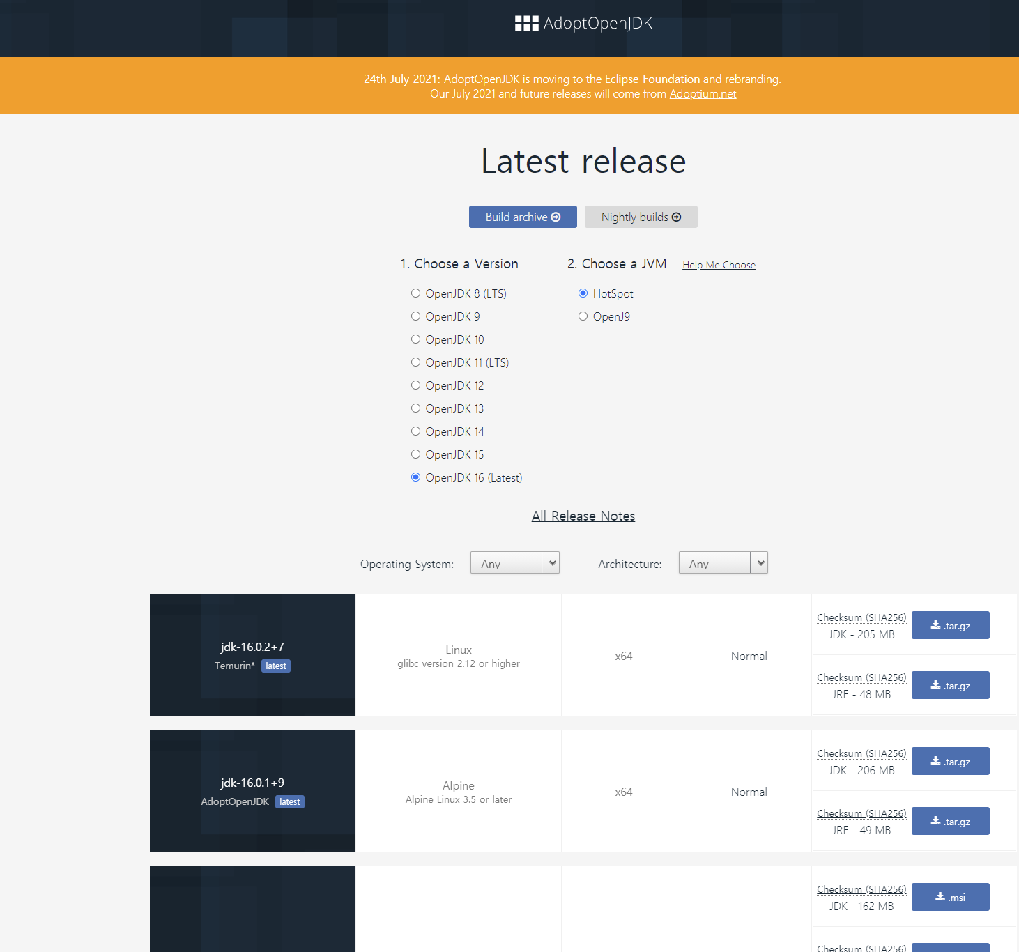Download Alpine JDK 206 MB tar.gz
Screen dimensions: 1019x952
(x=951, y=761)
